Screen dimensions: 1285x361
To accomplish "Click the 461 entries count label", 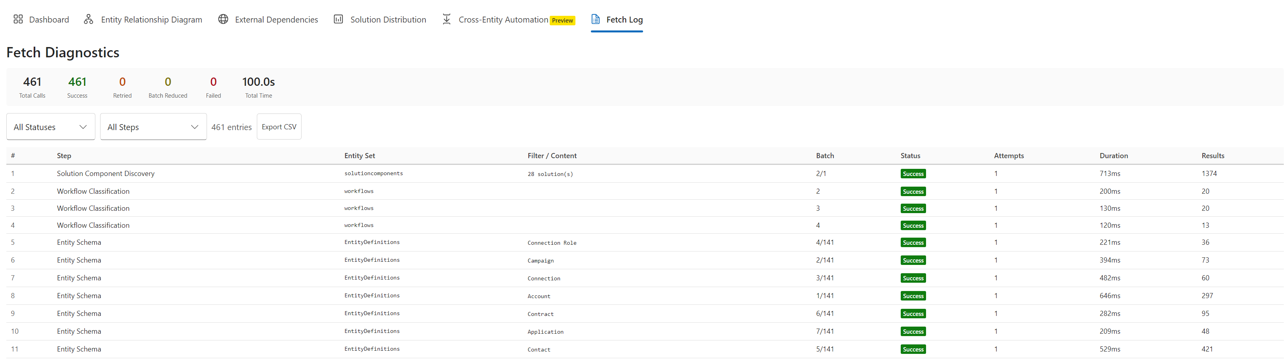I will 232,127.
